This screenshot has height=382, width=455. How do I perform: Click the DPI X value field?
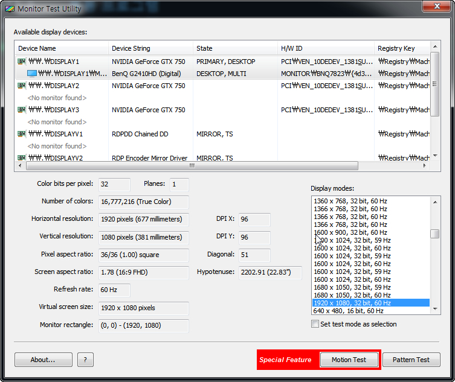254,220
